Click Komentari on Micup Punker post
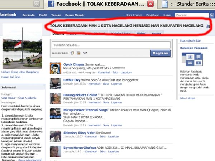 coord(94,125)
